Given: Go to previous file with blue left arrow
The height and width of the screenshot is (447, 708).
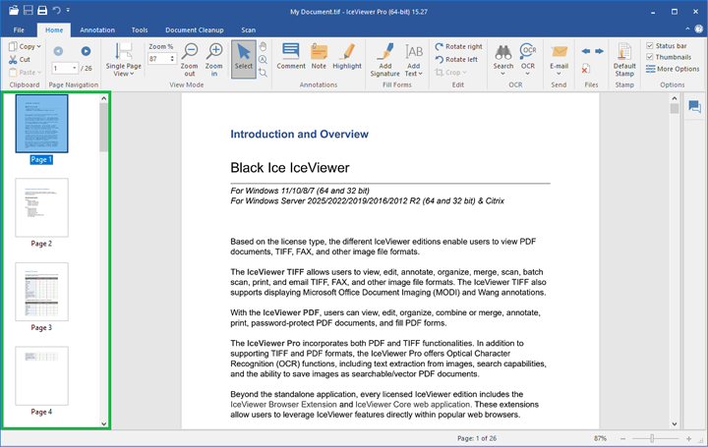Looking at the screenshot, I should (x=586, y=51).
